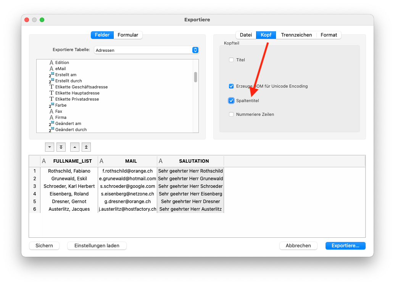This screenshot has height=285, width=395.
Task: Select the Kopf tab
Action: click(266, 35)
